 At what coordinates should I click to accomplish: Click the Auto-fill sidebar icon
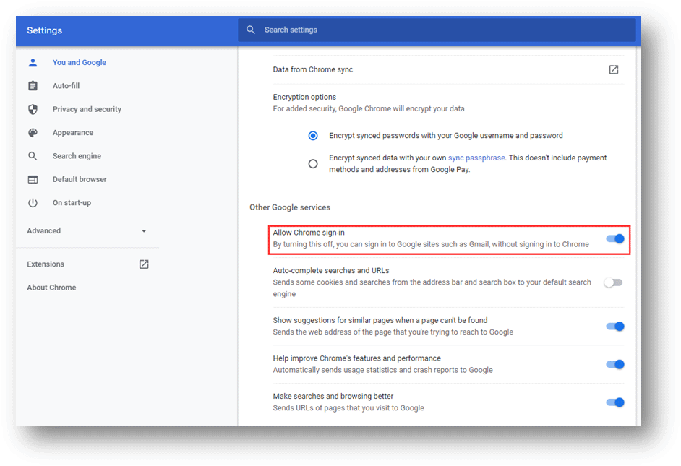pyautogui.click(x=33, y=85)
